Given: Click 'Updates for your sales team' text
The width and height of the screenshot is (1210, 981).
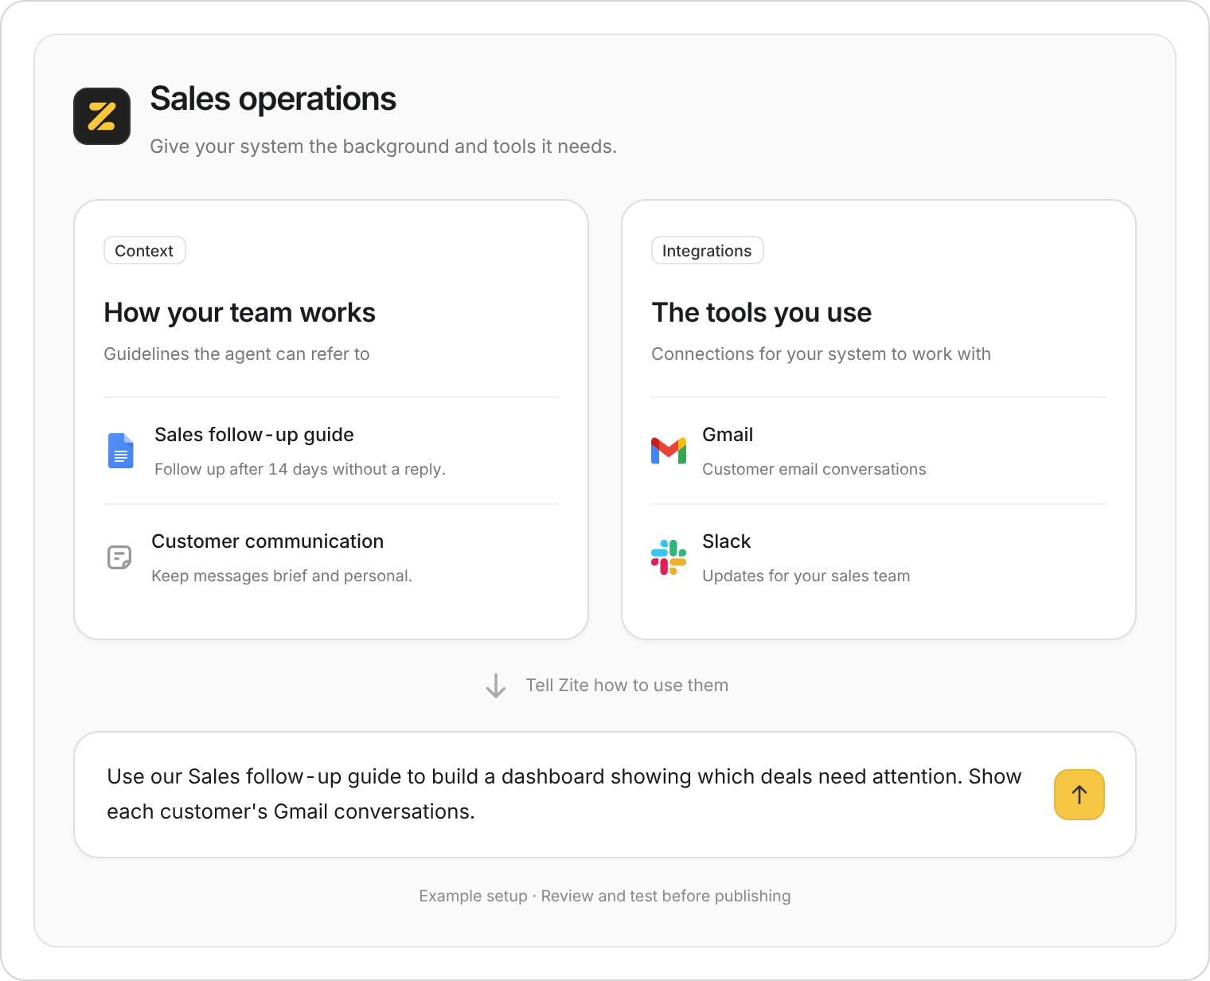Looking at the screenshot, I should [x=806, y=576].
